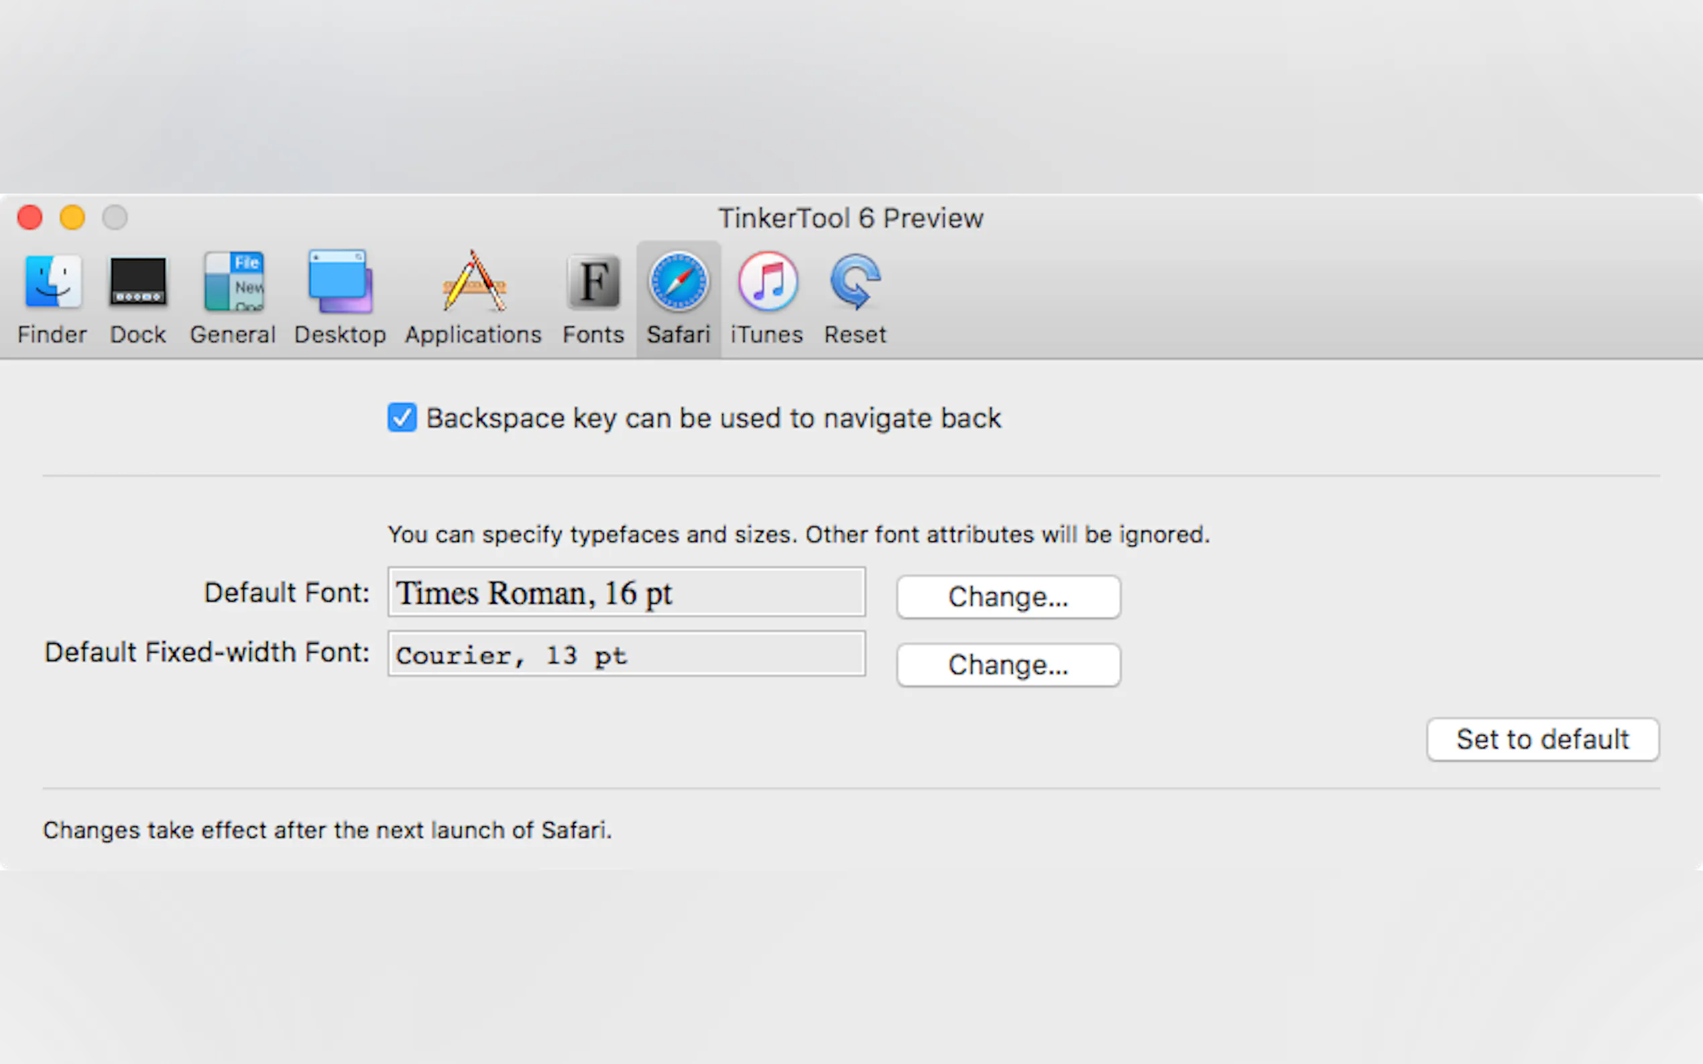Open the Finder preferences pane icon
The height and width of the screenshot is (1064, 1703).
coord(53,283)
